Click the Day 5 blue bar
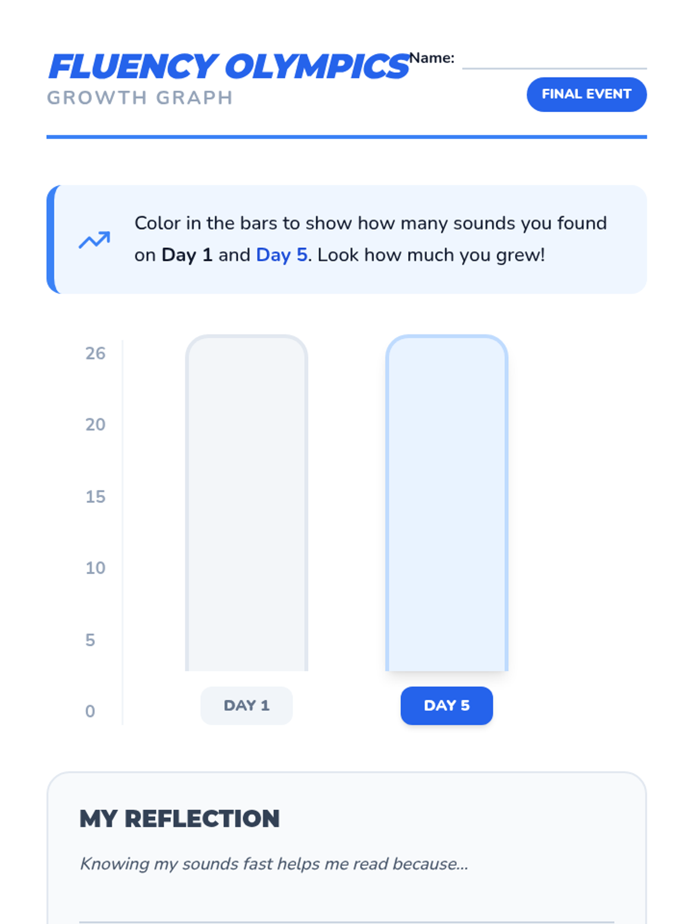 coord(446,503)
